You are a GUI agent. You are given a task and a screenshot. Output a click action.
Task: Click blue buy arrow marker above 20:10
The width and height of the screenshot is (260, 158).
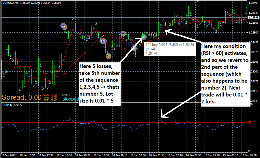[123, 34]
